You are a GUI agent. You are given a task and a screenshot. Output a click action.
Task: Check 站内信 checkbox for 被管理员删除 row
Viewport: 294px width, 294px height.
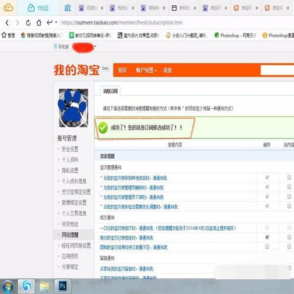point(289,187)
